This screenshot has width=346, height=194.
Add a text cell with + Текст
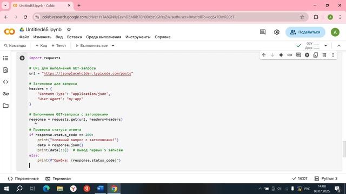(x=59, y=45)
